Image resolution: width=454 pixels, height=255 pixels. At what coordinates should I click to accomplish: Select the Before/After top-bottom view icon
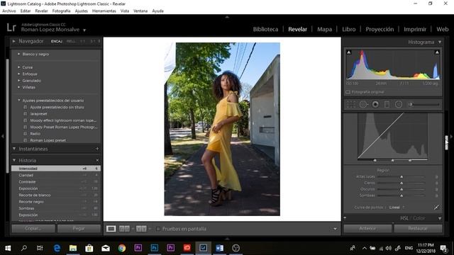(141, 229)
